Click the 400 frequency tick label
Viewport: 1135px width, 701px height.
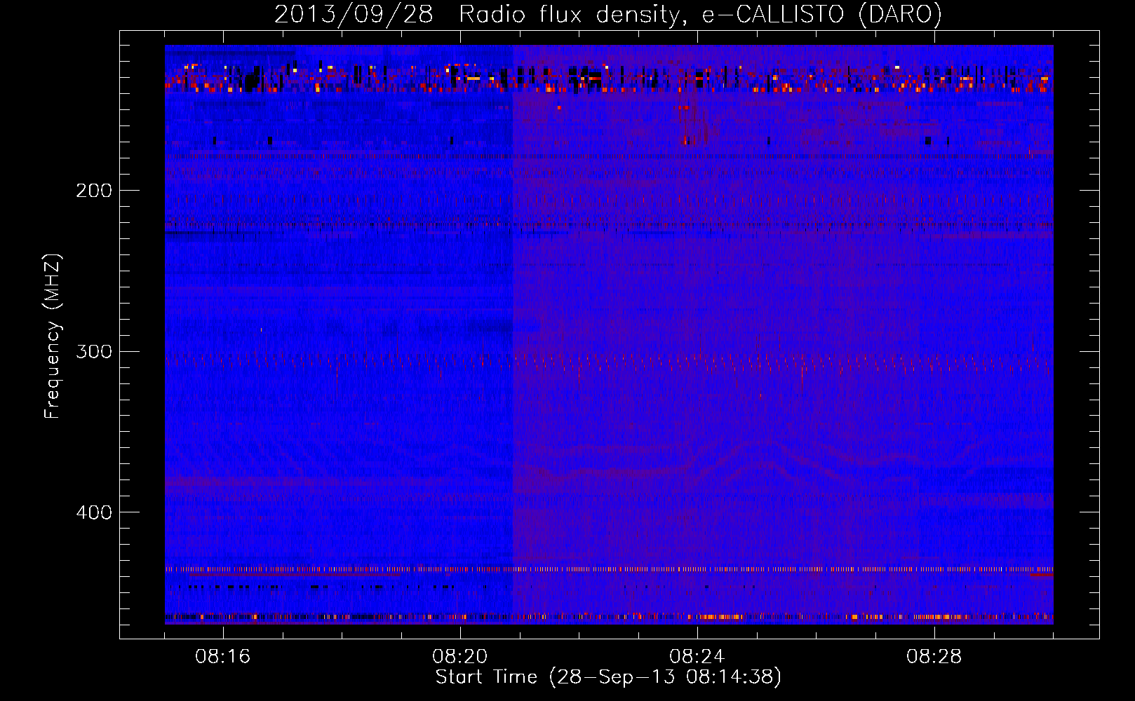point(94,512)
